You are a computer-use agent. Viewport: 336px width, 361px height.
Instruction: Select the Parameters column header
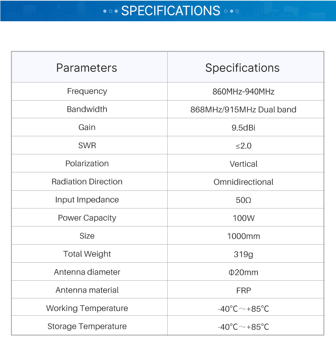click(x=87, y=68)
